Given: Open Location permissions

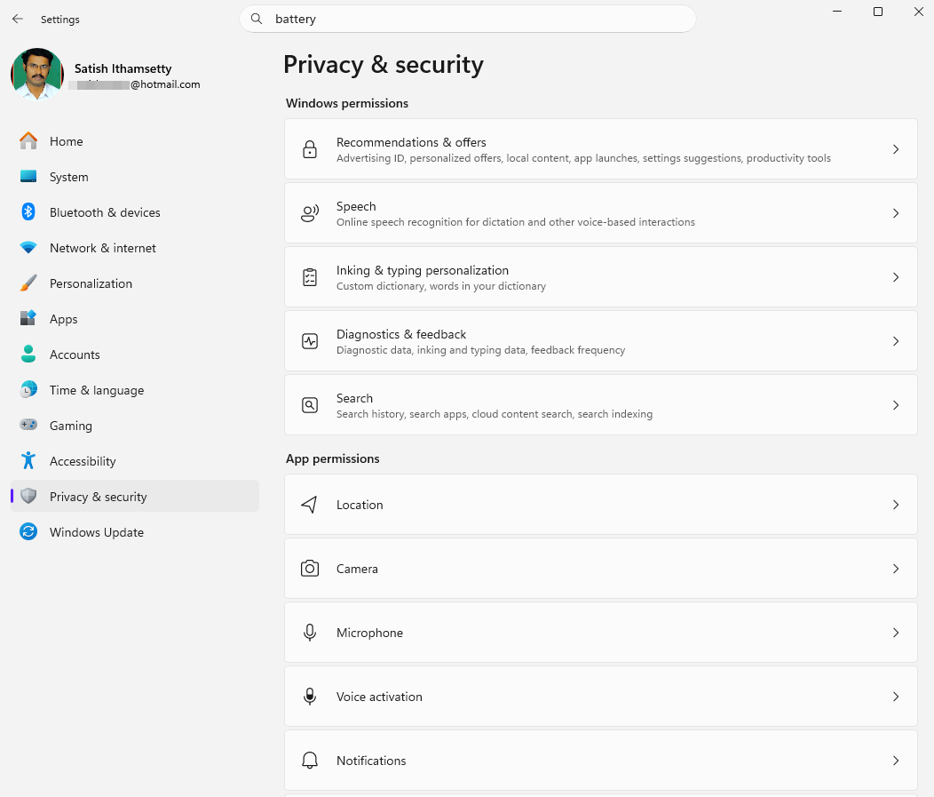Looking at the screenshot, I should tap(601, 505).
